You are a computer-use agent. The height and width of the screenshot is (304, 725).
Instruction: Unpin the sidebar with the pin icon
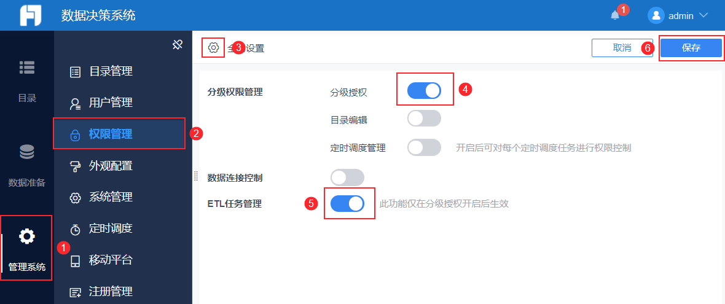(x=178, y=44)
